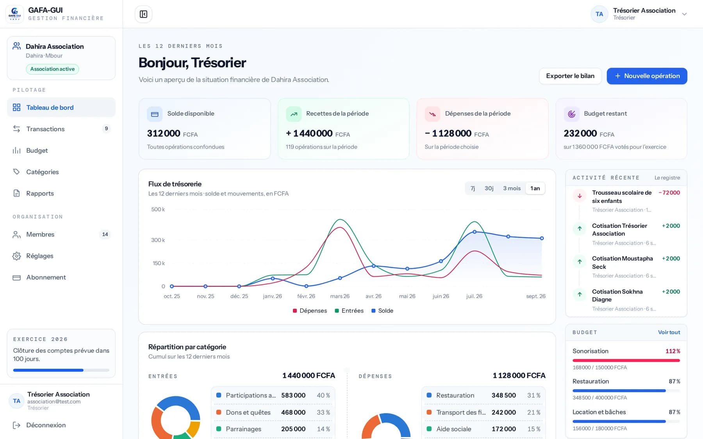
Task: Click the Exporter le bilan button
Action: 570,76
